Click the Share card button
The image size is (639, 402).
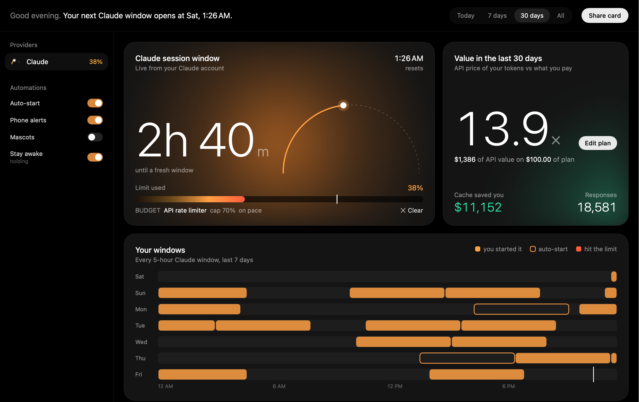604,16
